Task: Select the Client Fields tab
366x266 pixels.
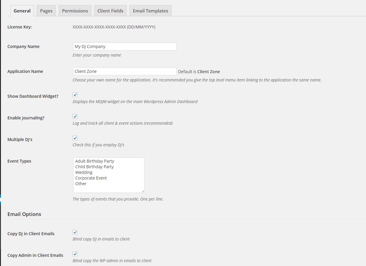Action: point(110,11)
